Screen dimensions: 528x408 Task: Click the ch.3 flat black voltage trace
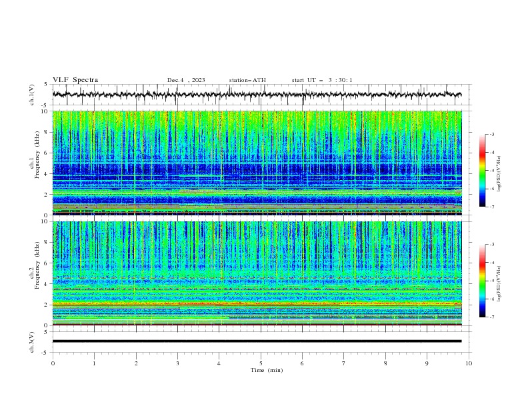pyautogui.click(x=257, y=341)
